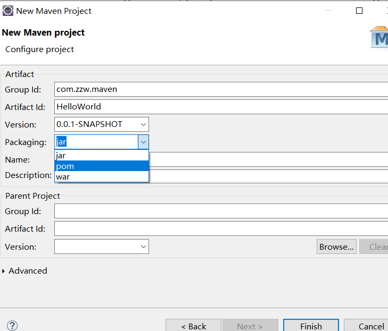The width and height of the screenshot is (388, 331).
Task: Collapse the Packaging combo box arrow
Action: click(x=143, y=142)
